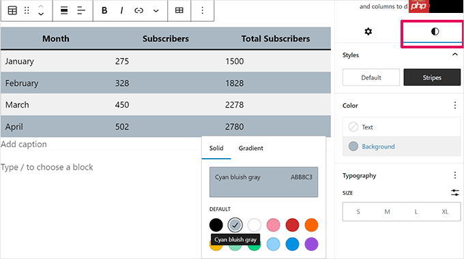Toggle custom size slider icon

pos(455,193)
